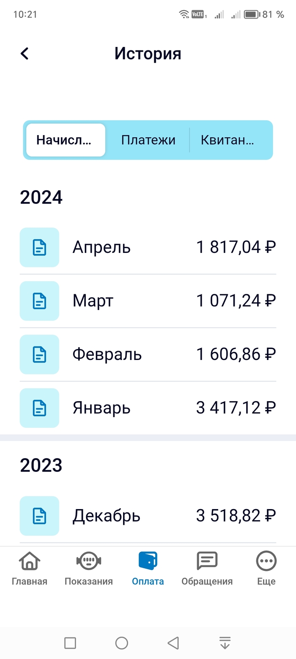
Task: Tap the January document icon
Action: (x=39, y=408)
